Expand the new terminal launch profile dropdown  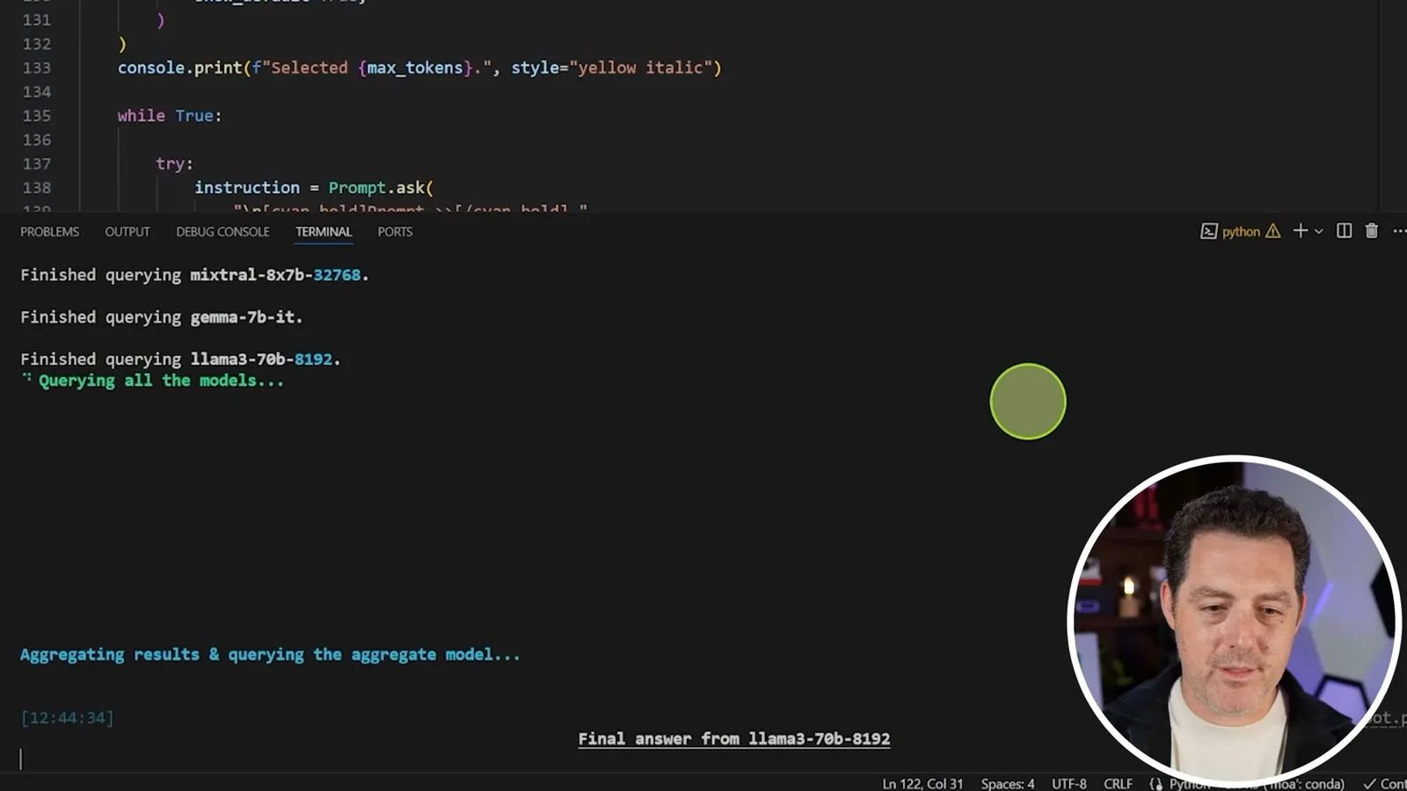pyautogui.click(x=1318, y=231)
